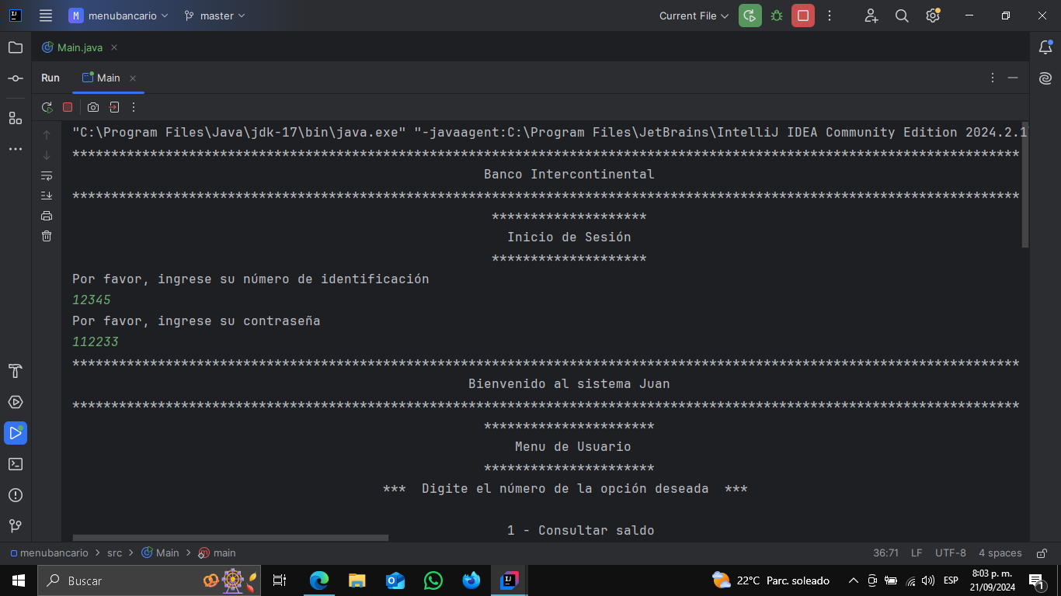Open the main hamburger menu

pos(46,16)
